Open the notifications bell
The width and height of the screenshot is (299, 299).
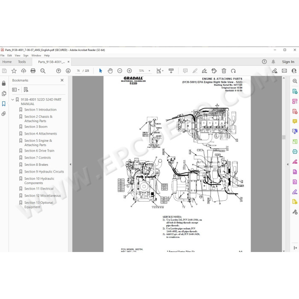point(273,62)
